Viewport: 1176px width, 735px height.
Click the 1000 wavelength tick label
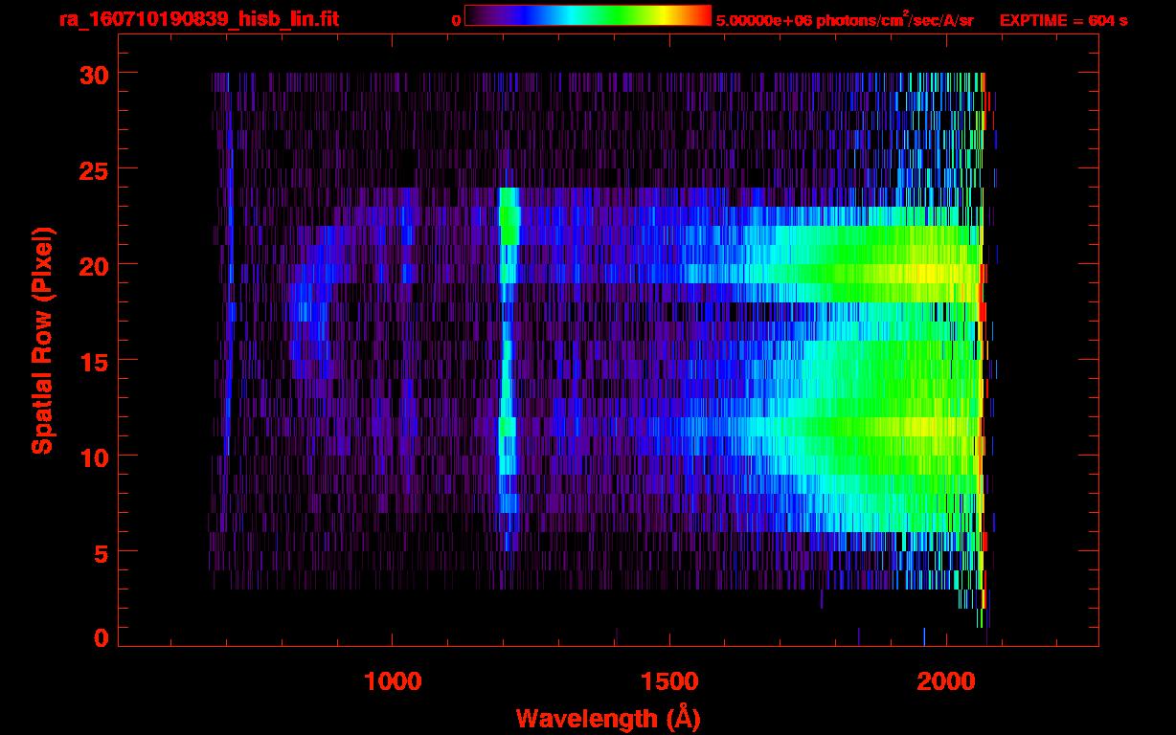coord(393,681)
